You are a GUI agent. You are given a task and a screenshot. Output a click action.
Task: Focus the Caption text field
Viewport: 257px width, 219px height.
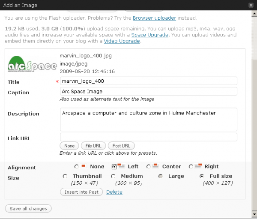[148, 91]
